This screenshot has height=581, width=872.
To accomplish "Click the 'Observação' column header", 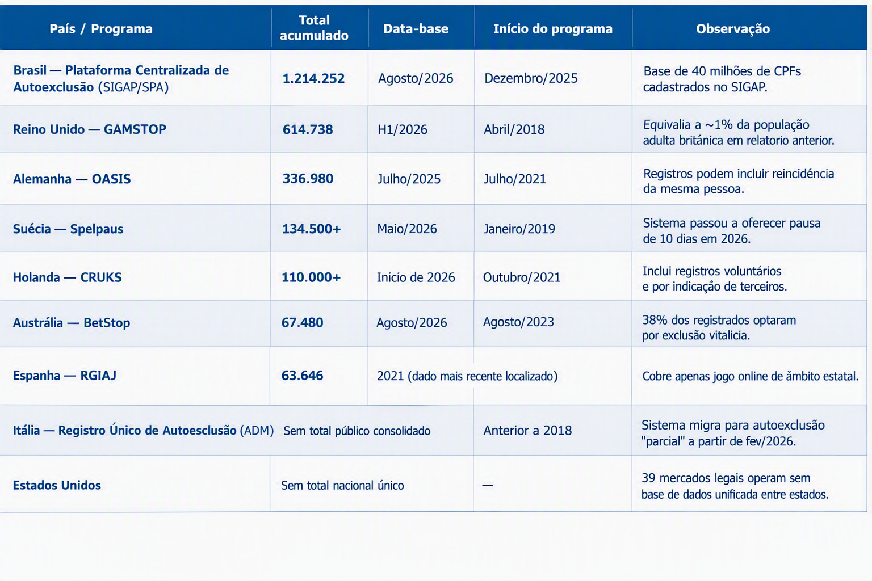I will [733, 29].
